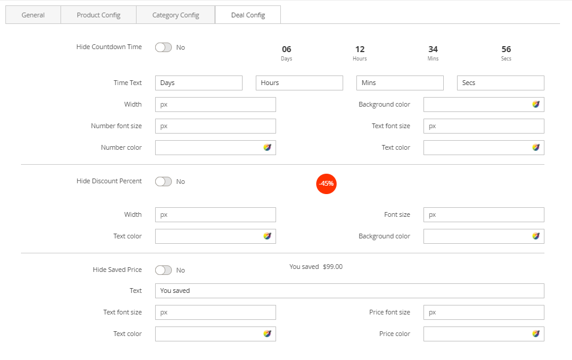Click color wheel icon for discount Text color
Screen dimensions: 572x360
point(268,236)
